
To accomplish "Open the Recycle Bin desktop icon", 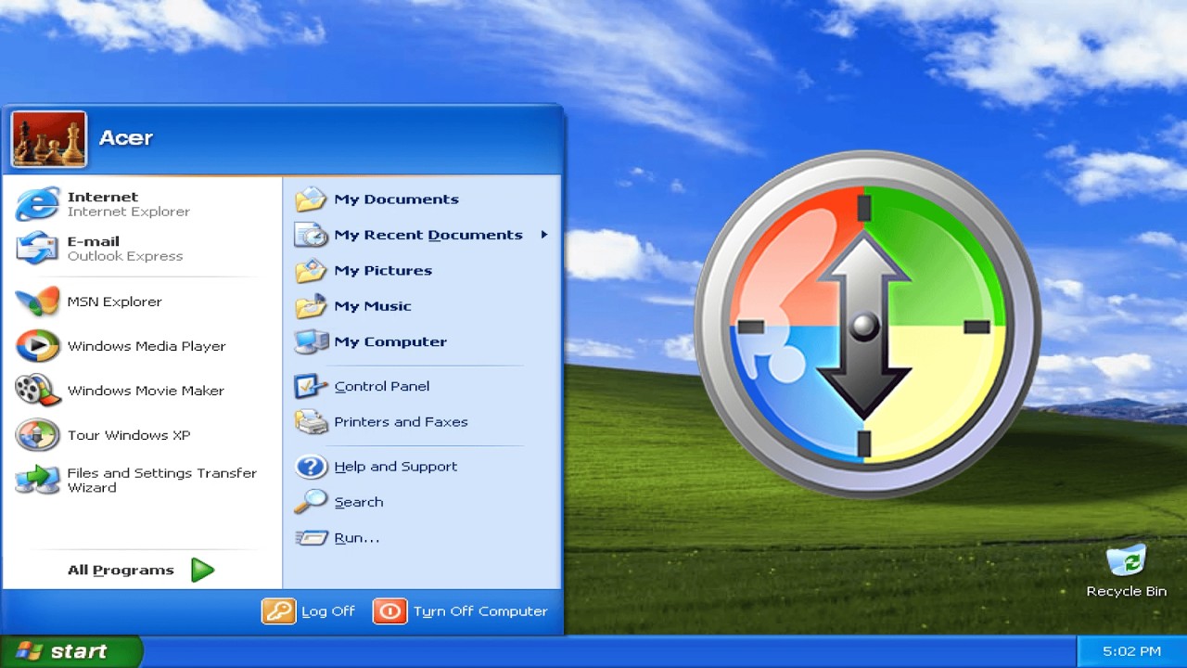I will [x=1126, y=561].
